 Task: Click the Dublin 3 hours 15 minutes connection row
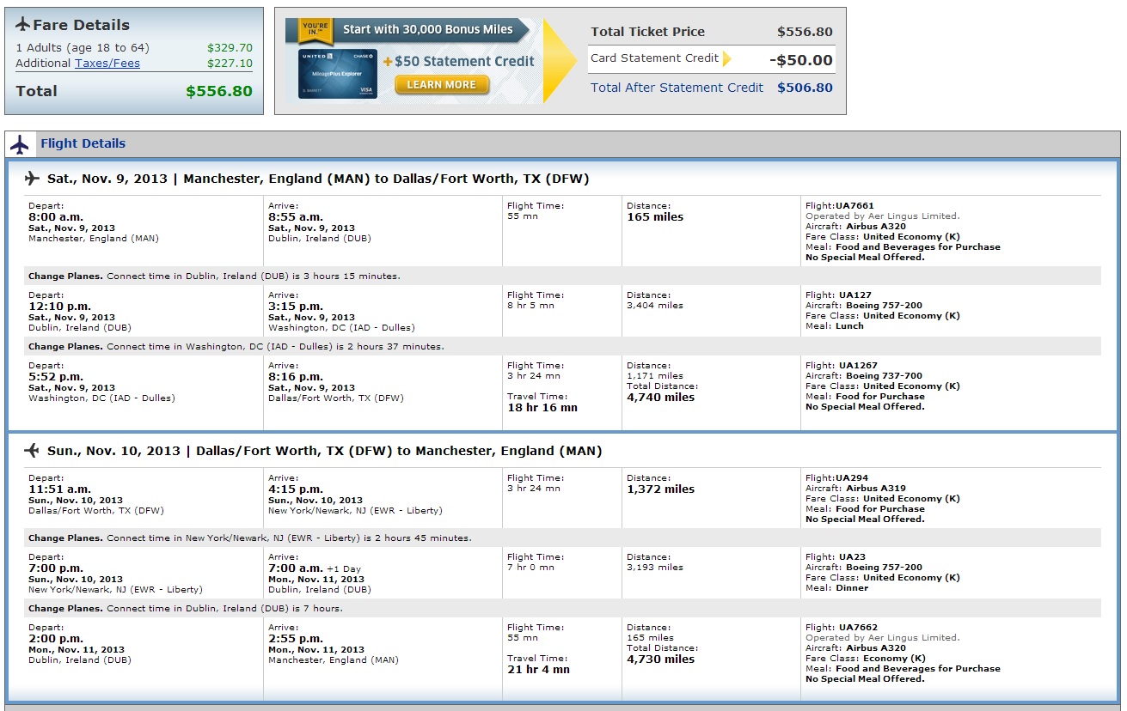[x=563, y=276]
